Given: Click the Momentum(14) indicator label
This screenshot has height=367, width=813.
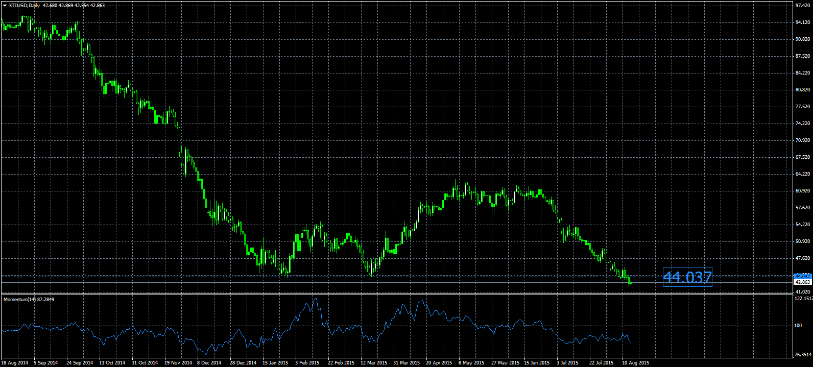Looking at the screenshot, I should coord(29,299).
